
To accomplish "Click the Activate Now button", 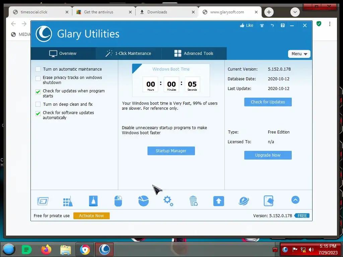I will [91, 216].
